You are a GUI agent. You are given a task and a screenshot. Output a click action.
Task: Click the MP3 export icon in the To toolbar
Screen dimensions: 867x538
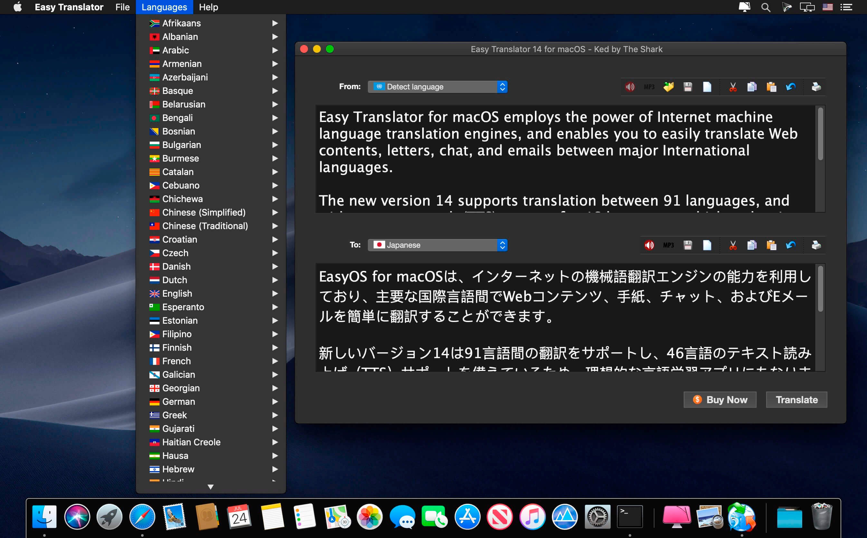coord(668,245)
